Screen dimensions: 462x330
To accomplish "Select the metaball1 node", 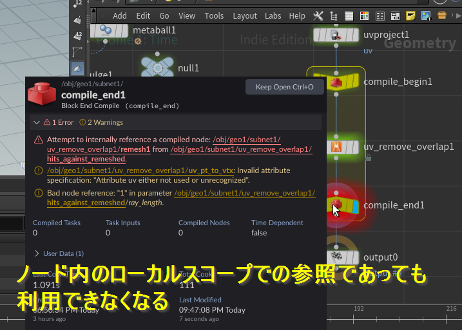I will pos(110,31).
